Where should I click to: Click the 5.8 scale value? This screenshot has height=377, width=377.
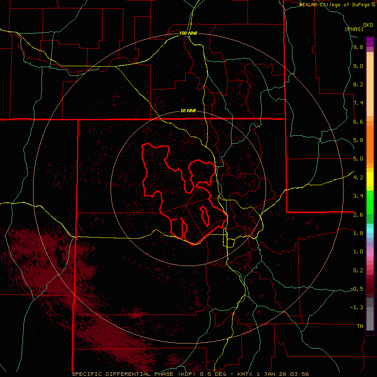358,140
